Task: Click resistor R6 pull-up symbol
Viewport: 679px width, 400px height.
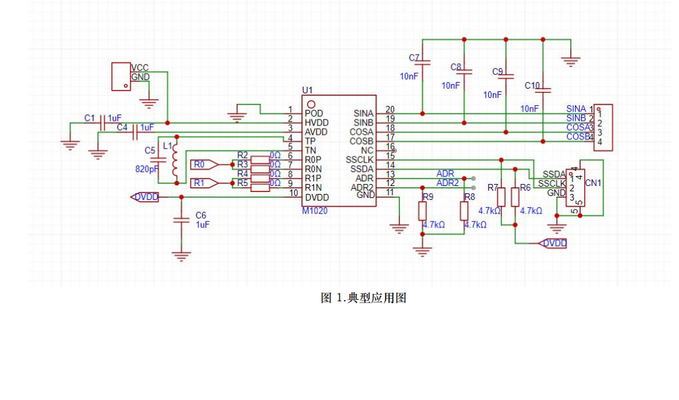Action: tap(515, 197)
